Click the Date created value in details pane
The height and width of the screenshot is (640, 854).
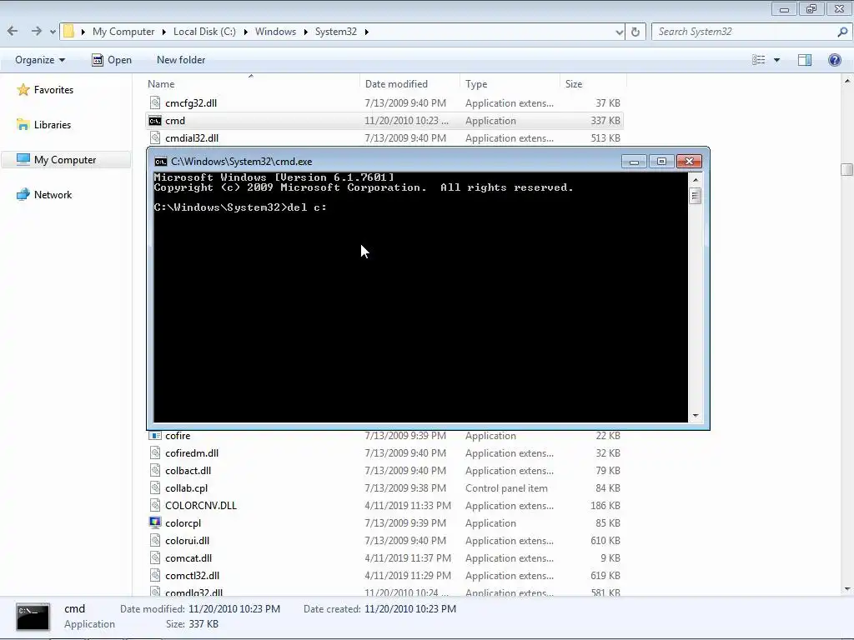coord(410,609)
